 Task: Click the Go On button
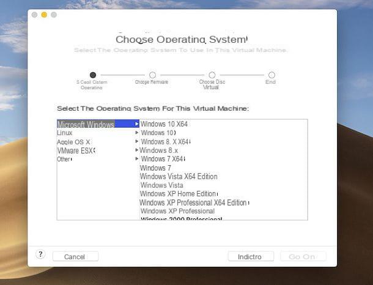[x=303, y=256]
